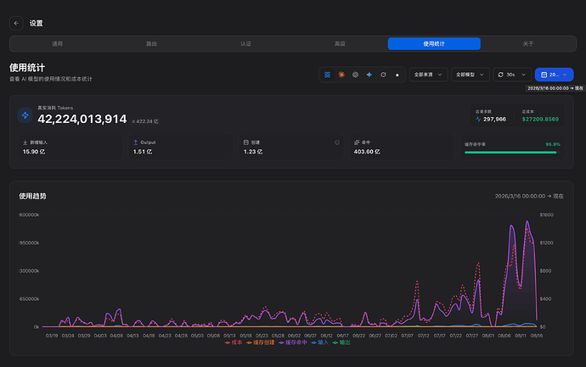
Task: Filter by the orange Claude starburst icon
Action: (341, 75)
